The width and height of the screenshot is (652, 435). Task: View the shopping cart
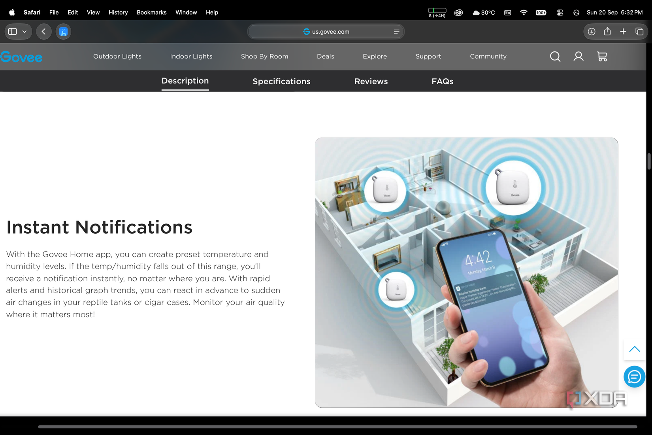602,57
